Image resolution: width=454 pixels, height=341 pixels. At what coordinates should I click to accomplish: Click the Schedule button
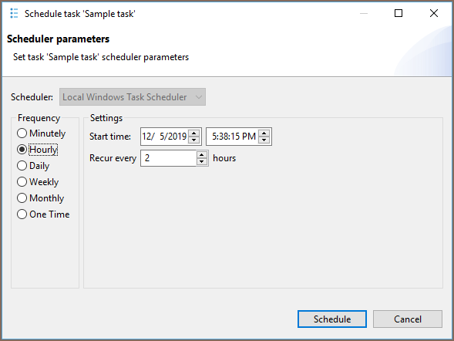332,319
